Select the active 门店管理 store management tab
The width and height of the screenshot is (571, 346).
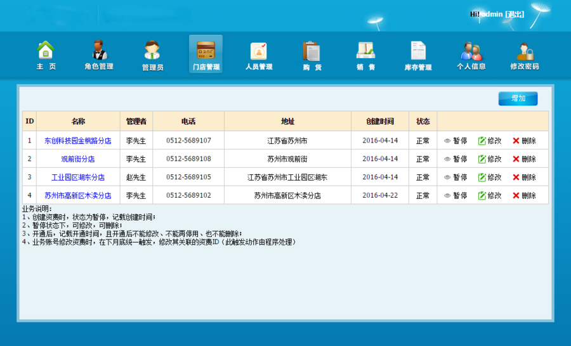[206, 54]
